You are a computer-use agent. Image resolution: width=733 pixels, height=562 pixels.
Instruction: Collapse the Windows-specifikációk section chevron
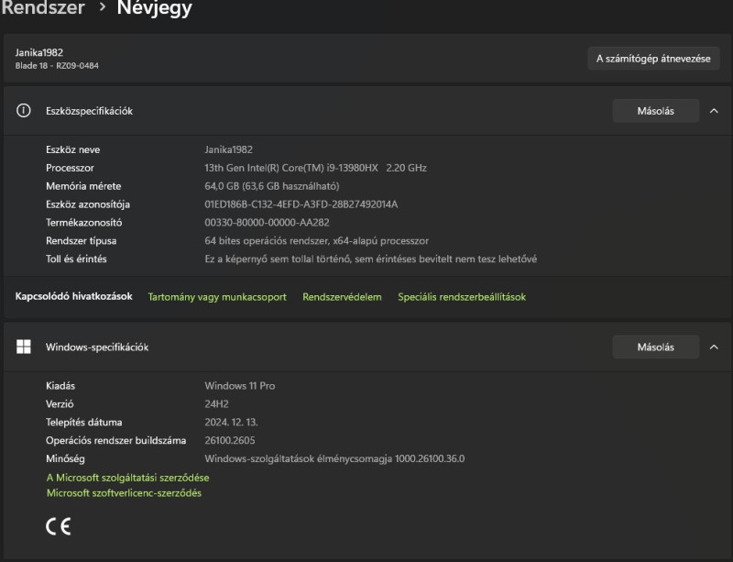[714, 347]
